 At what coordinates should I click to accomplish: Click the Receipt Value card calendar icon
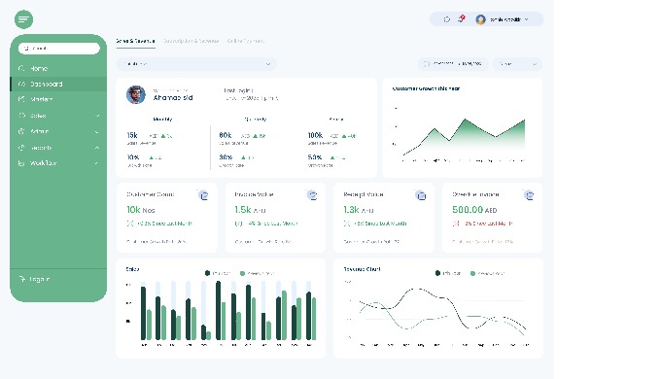tap(421, 195)
